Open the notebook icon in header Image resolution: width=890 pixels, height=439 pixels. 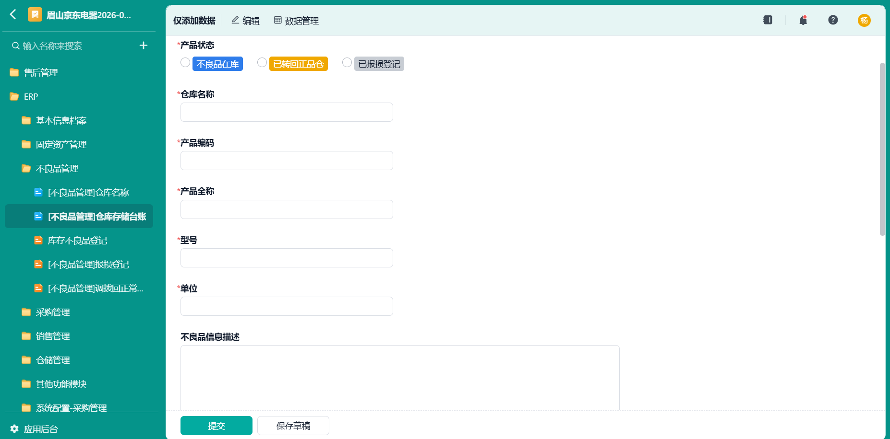pos(768,20)
